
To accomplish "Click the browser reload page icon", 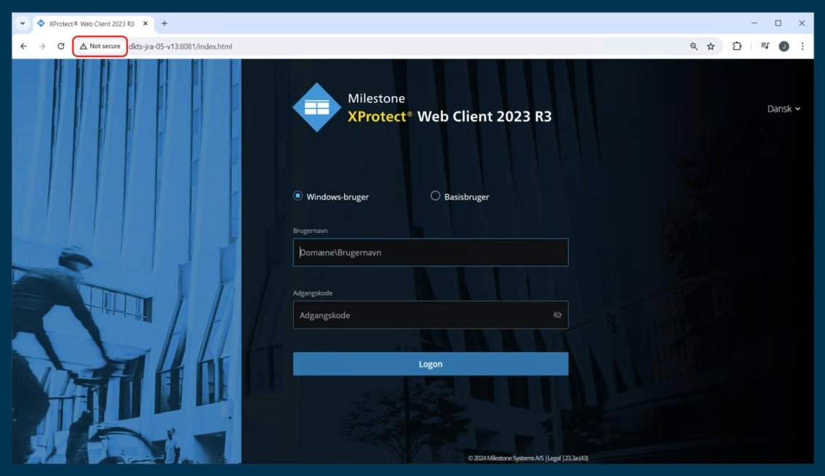I will point(61,47).
